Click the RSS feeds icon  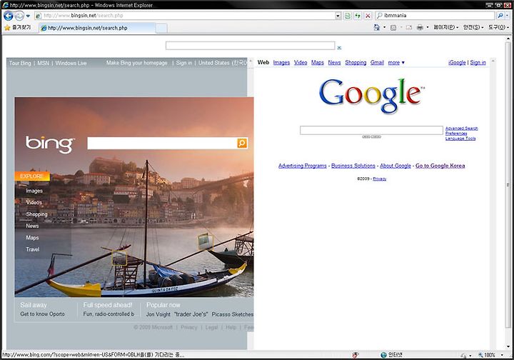[393, 28]
